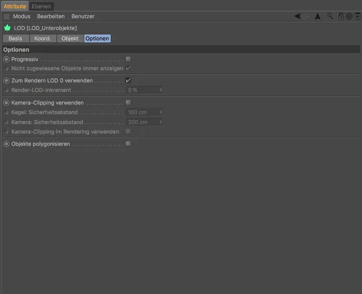This screenshot has height=294, width=362.
Task: Click the Zum Rendern LOD 0 verwenden label
Action: tap(52, 81)
